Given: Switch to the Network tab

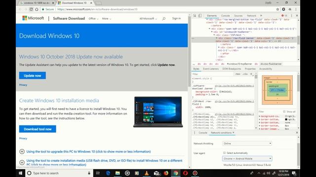Looking at the screenshot, I should [x=251, y=16].
